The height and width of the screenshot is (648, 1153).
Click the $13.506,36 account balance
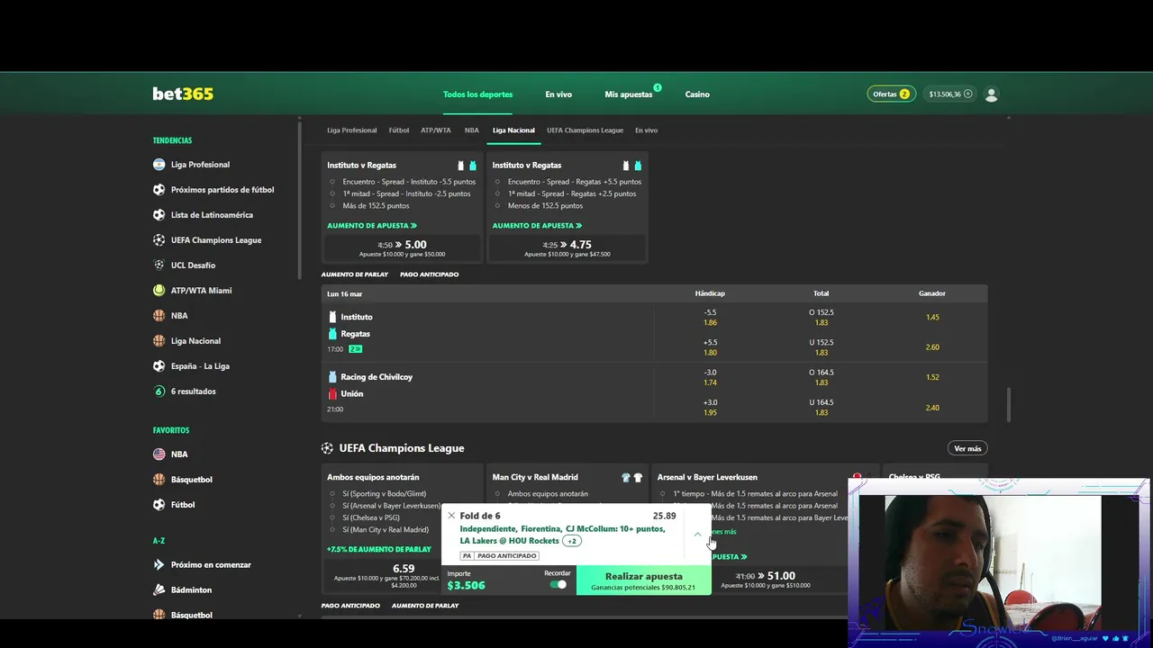945,94
